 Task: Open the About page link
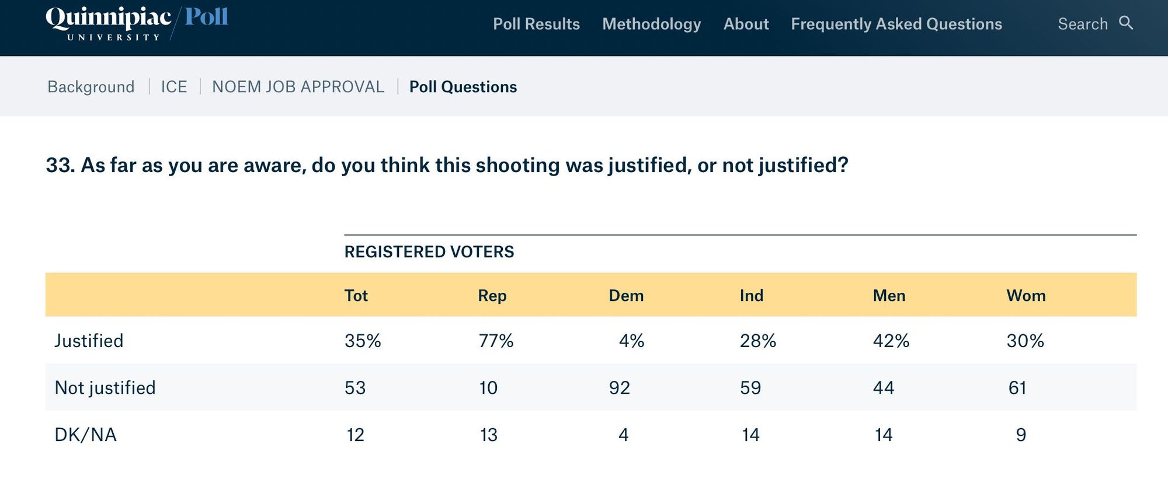[746, 24]
